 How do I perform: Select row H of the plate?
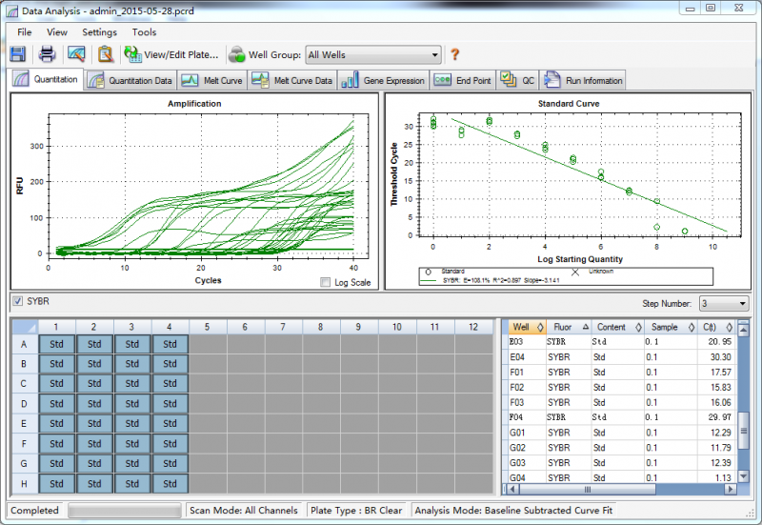click(x=24, y=483)
